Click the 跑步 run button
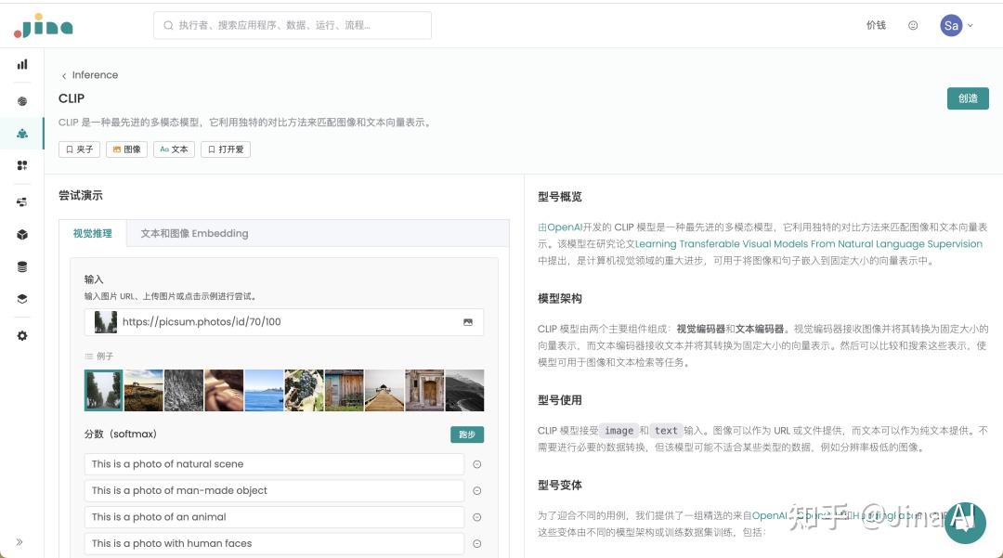The width and height of the screenshot is (1003, 558). click(x=467, y=434)
